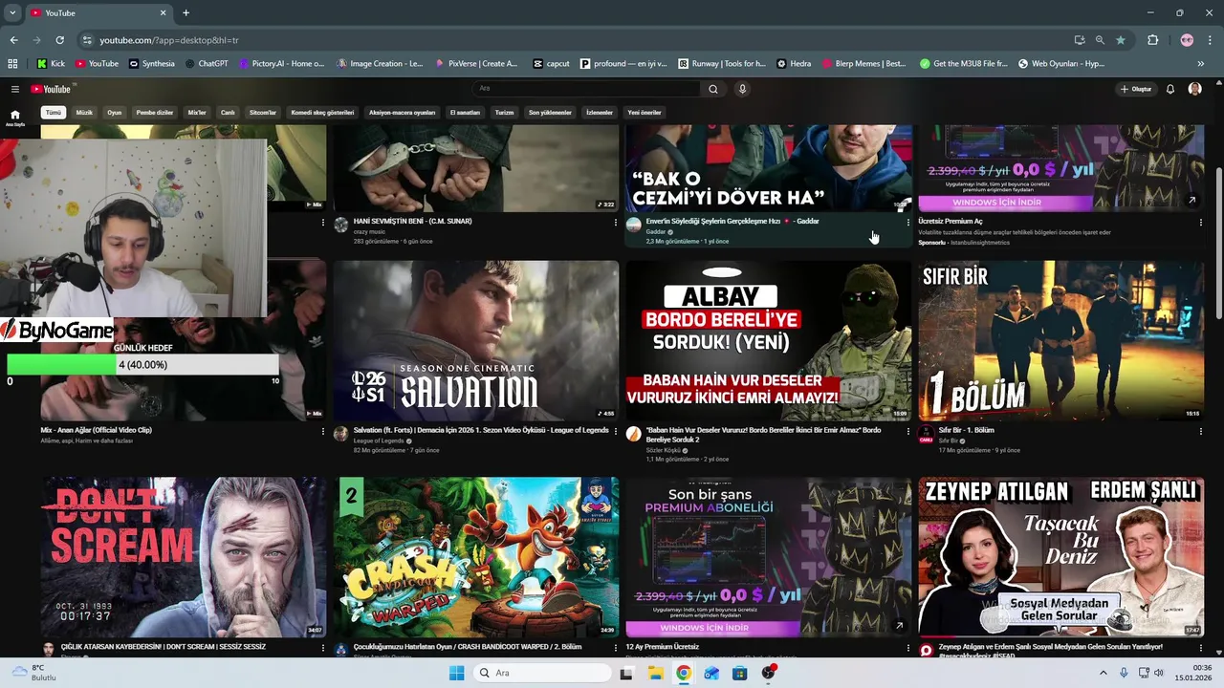
Task: Show more bookmarks chevron
Action: [x=1200, y=64]
